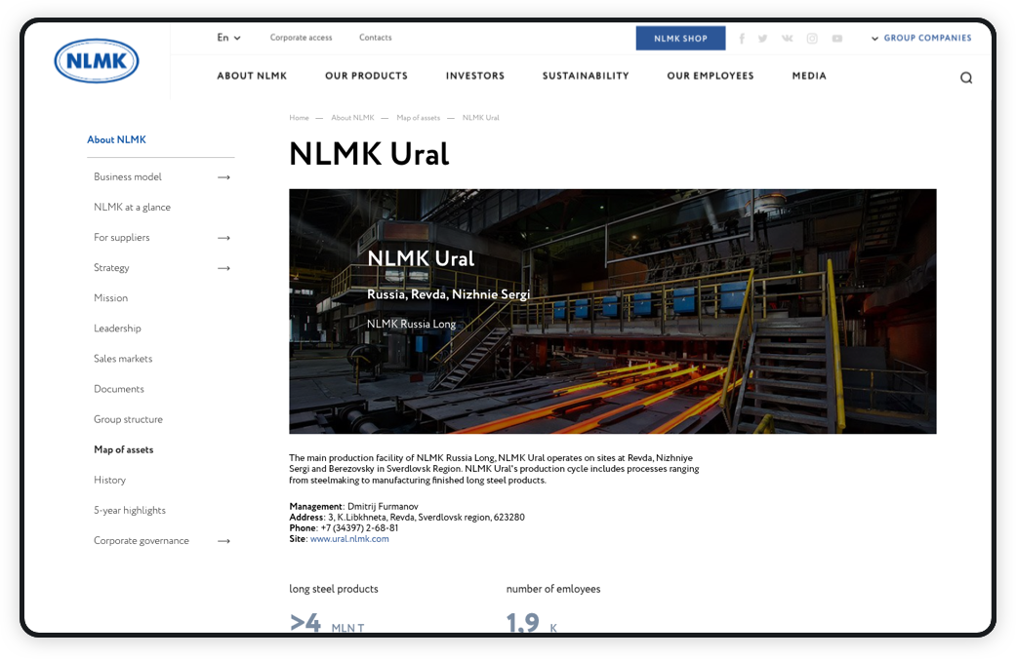Click the NLMK Russia Long banner text
The height and width of the screenshot is (659, 1016).
[412, 324]
